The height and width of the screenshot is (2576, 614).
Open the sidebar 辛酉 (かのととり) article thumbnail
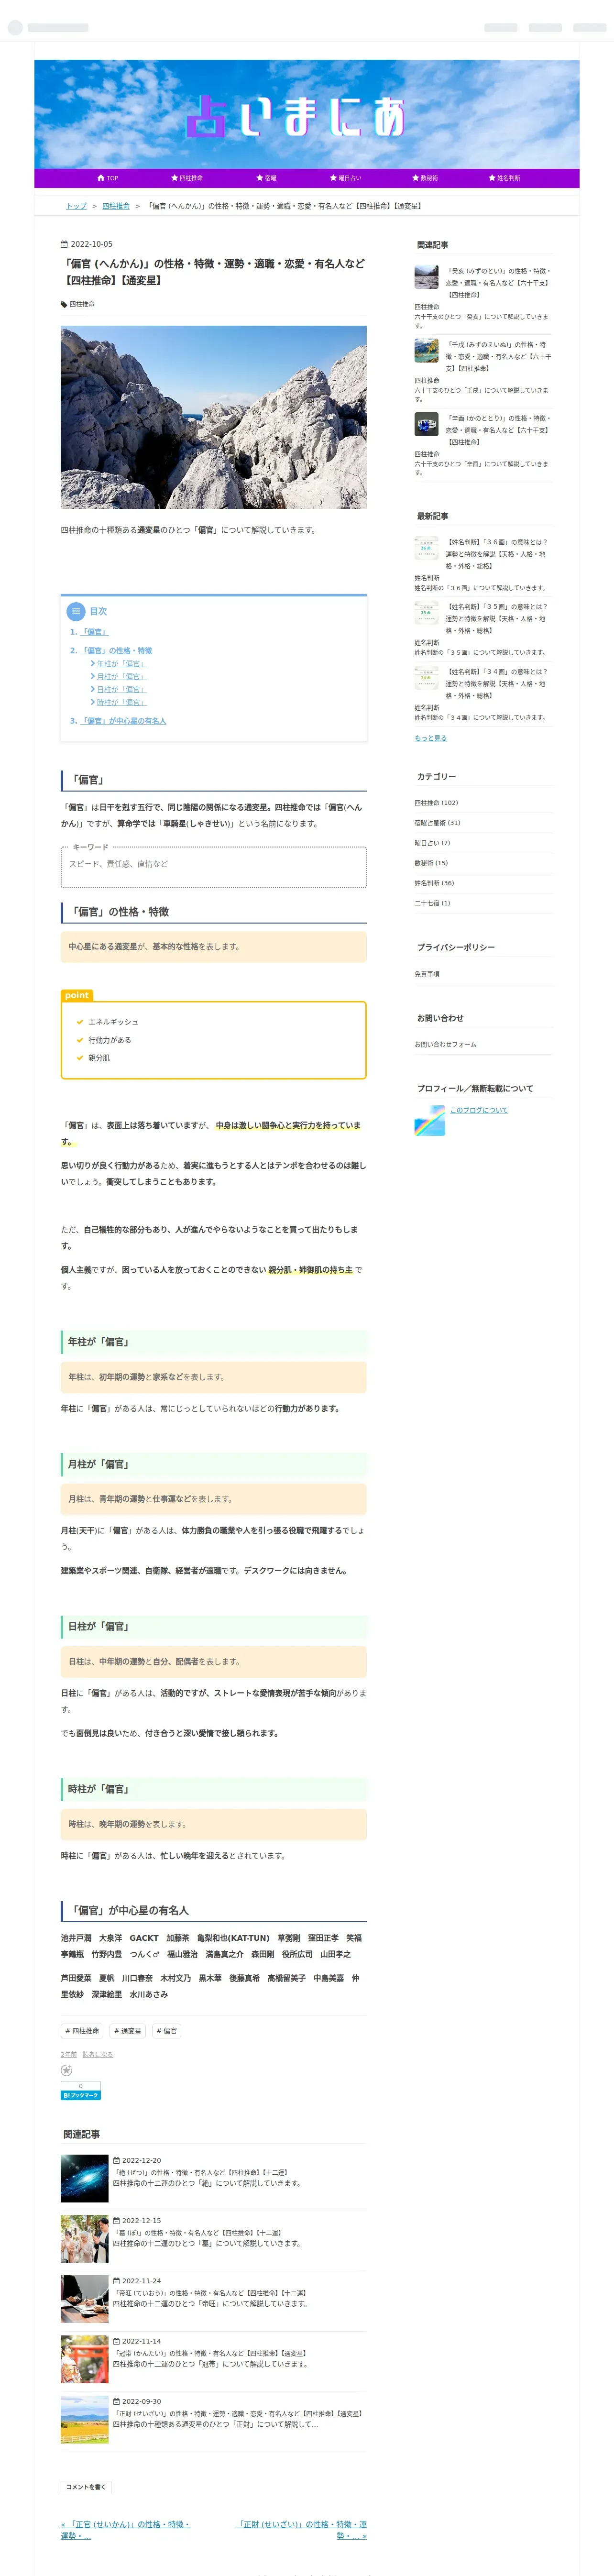click(426, 424)
